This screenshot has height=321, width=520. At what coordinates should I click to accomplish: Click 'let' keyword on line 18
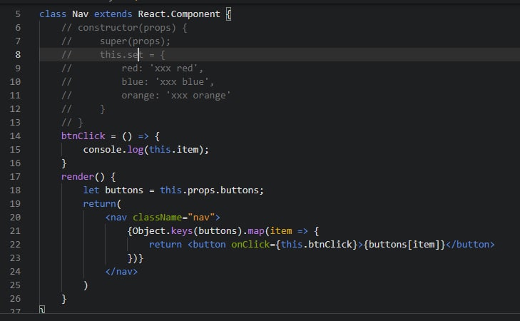[91, 190]
